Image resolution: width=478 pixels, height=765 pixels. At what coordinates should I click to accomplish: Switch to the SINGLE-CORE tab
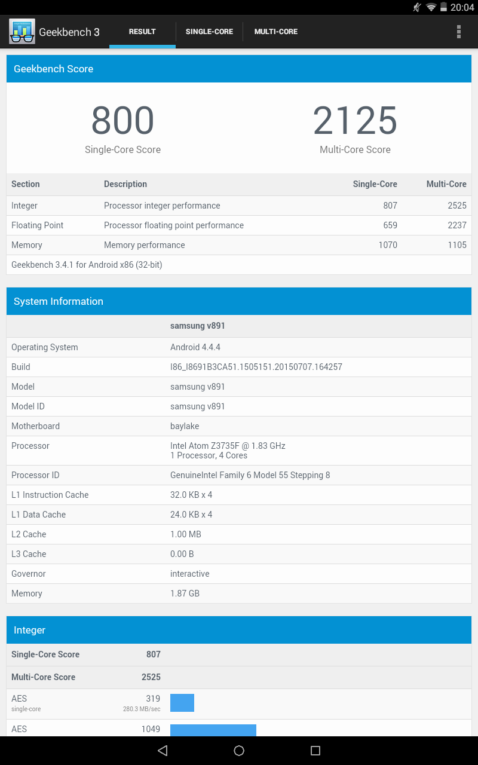click(x=209, y=32)
